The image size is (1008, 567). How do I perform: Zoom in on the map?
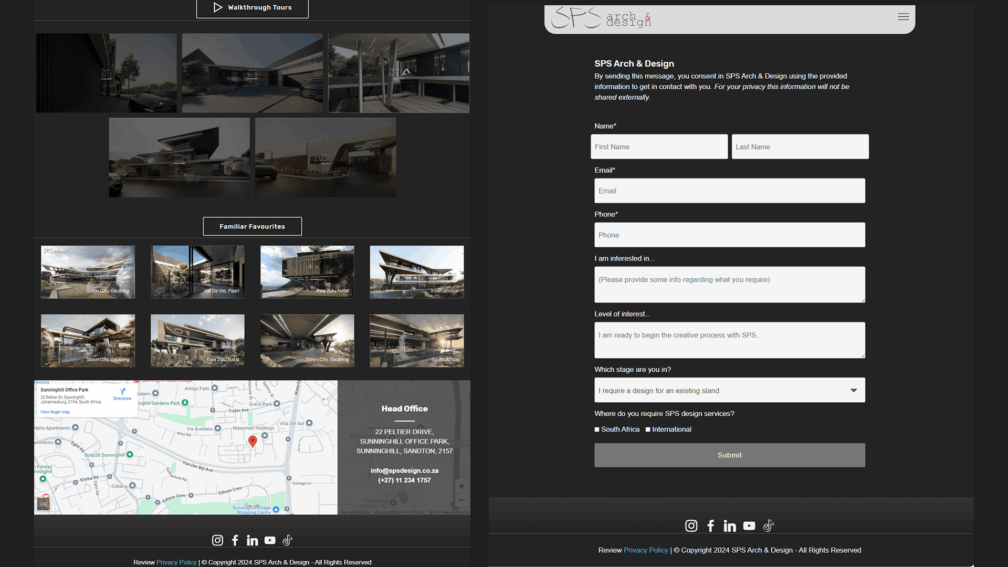461,486
